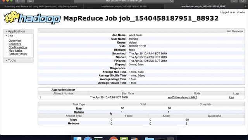248x140 pixels.
Task: Open the Reduce tasks link
Action: point(17,54)
